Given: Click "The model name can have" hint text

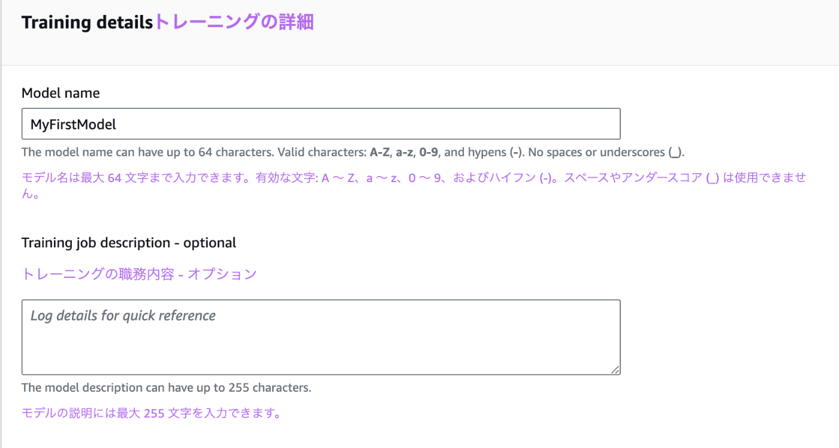Looking at the screenshot, I should [90, 152].
